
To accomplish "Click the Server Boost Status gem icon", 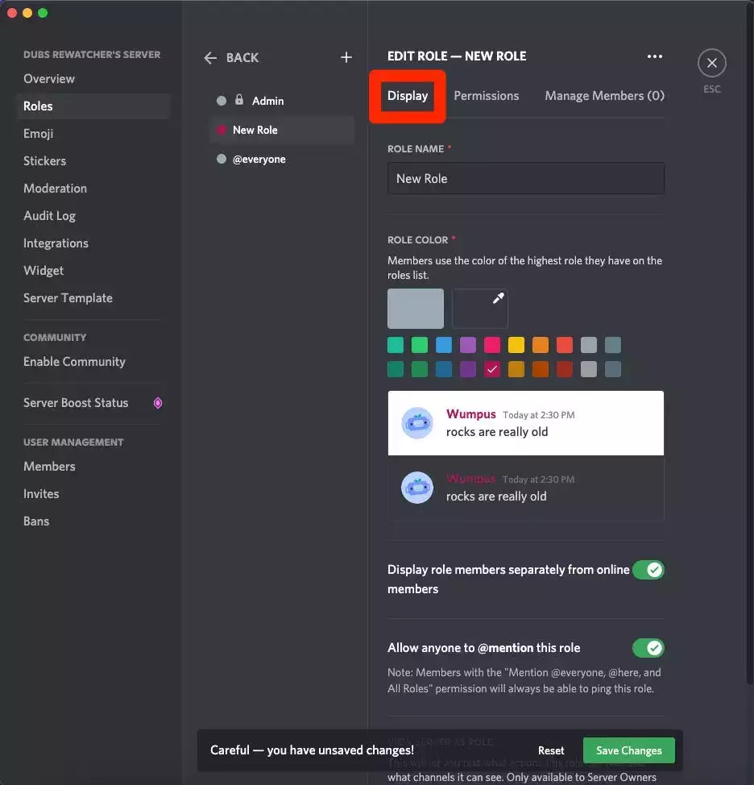I will (x=158, y=403).
